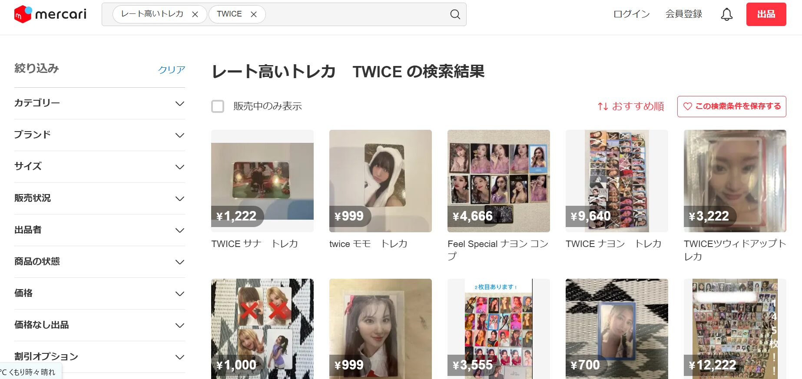
Task: Click the heart icon in save-search button
Action: click(x=687, y=106)
